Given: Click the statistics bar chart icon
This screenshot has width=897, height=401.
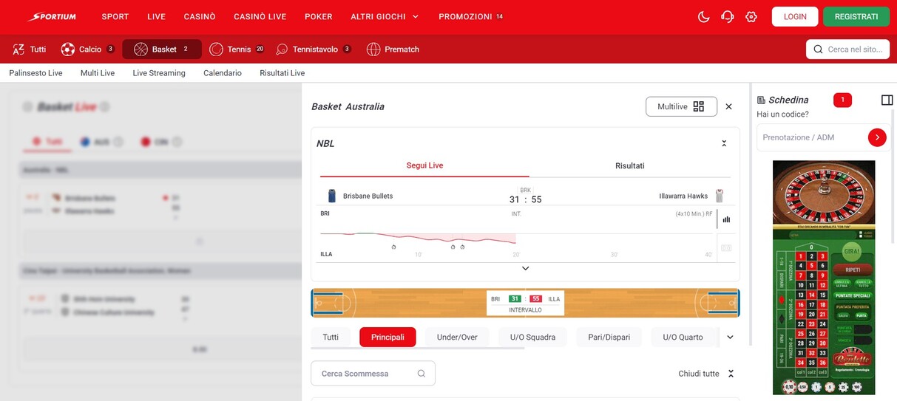Looking at the screenshot, I should coord(726,219).
